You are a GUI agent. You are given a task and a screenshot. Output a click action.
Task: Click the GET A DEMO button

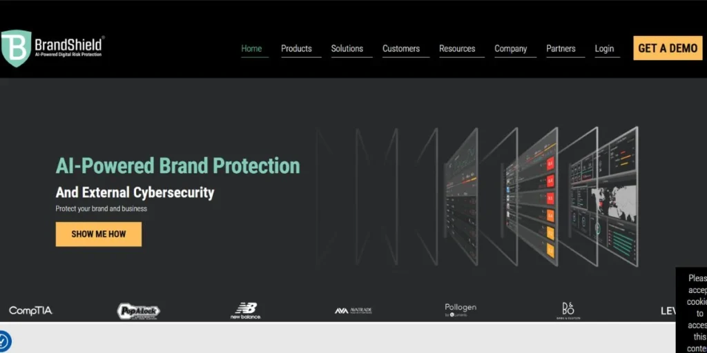click(668, 48)
